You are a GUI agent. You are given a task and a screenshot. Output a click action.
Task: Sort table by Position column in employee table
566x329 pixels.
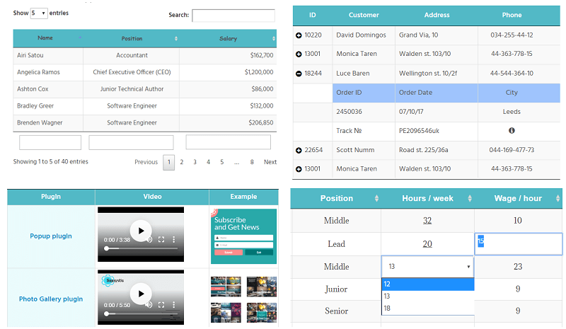tap(132, 38)
